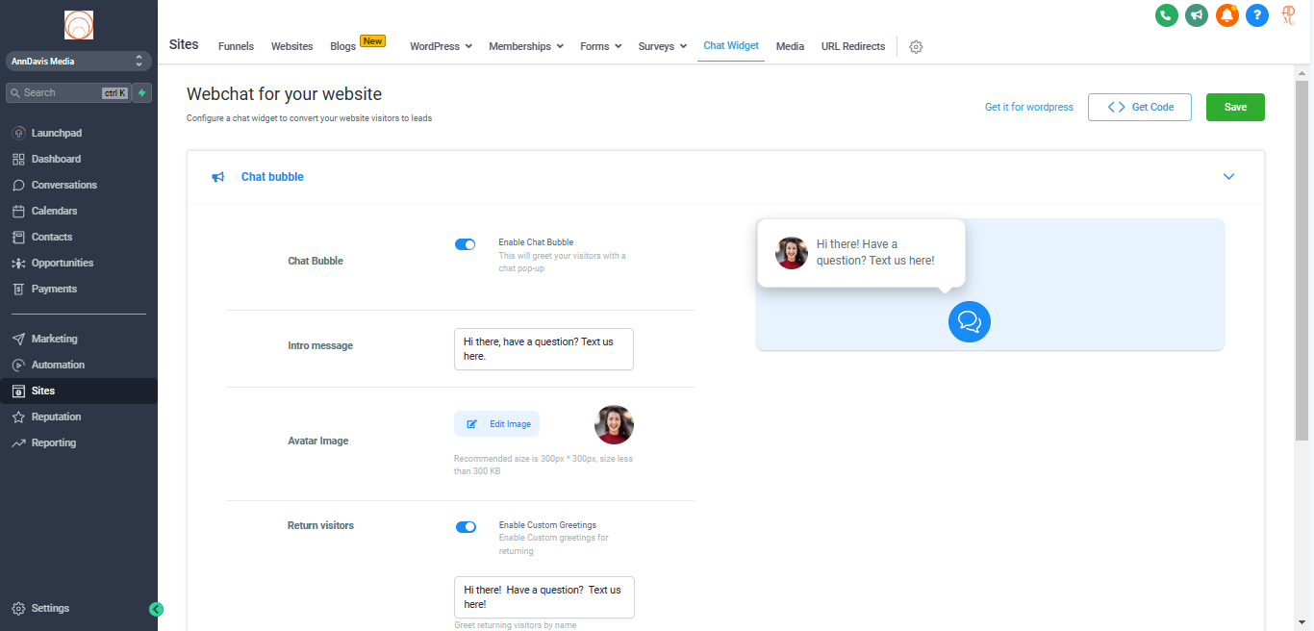Open the settings gear beside URL Redirects

(916, 47)
